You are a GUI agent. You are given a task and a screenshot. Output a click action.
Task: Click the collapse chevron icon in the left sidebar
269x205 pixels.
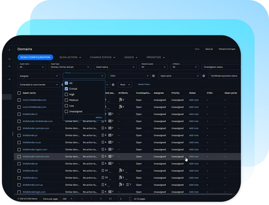(9, 59)
